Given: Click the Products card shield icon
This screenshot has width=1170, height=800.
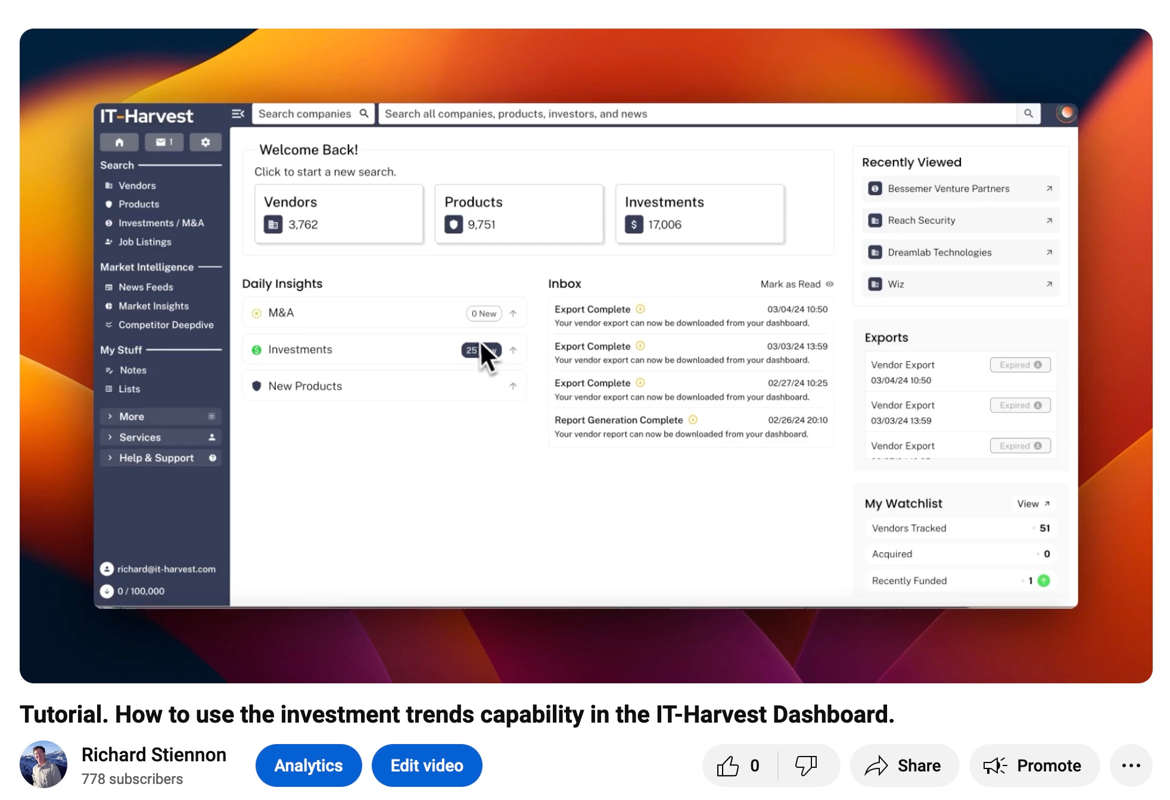Looking at the screenshot, I should [453, 224].
